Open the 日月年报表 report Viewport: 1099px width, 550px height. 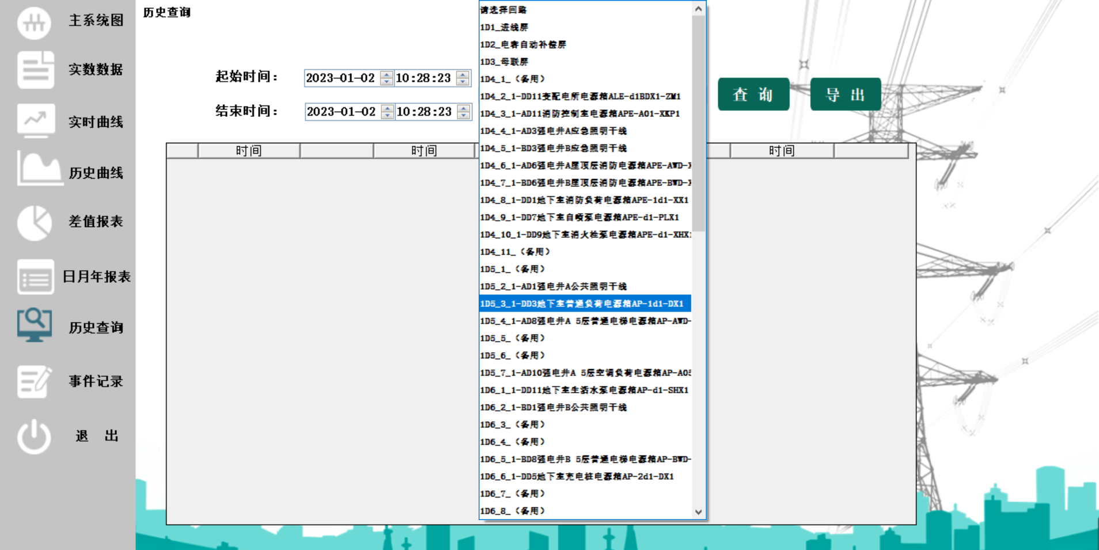[x=35, y=276]
